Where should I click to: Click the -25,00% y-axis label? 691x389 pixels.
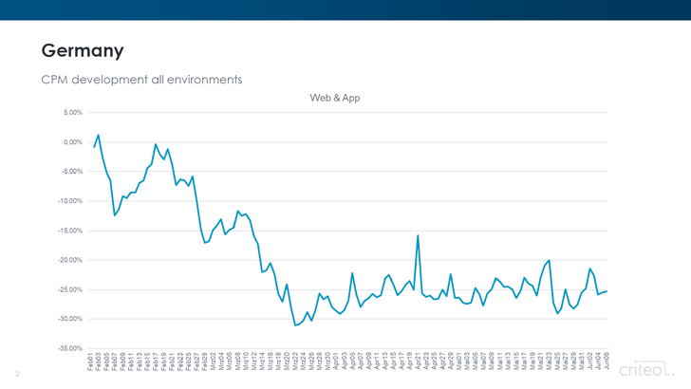coord(70,290)
